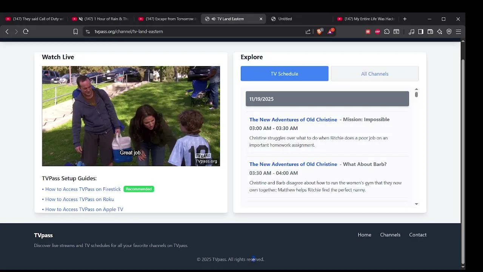The width and height of the screenshot is (483, 272).
Task: Close the TV Land Eastern tab
Action: (x=261, y=19)
